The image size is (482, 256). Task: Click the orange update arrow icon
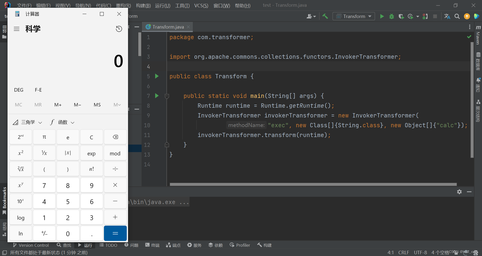(x=467, y=16)
